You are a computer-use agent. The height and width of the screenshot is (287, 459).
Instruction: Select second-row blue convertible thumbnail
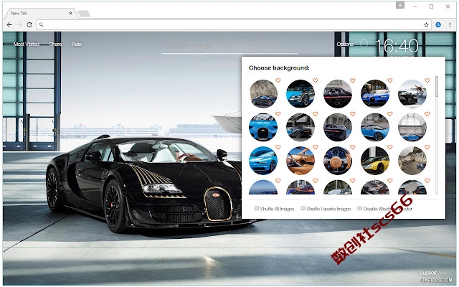tap(375, 128)
